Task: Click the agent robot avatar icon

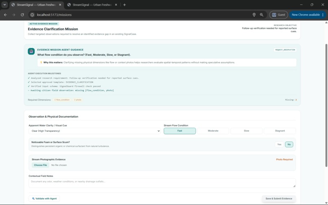Action: pos(31,52)
